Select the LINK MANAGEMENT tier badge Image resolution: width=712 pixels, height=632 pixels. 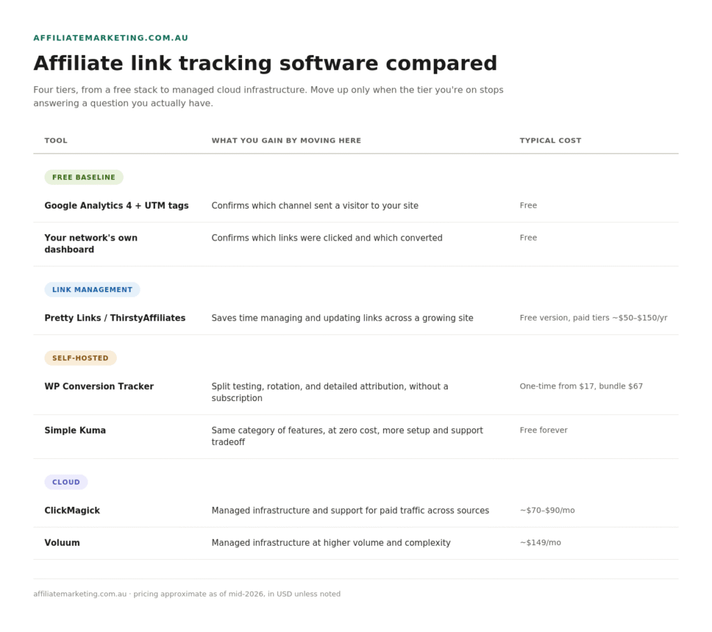pos(92,290)
